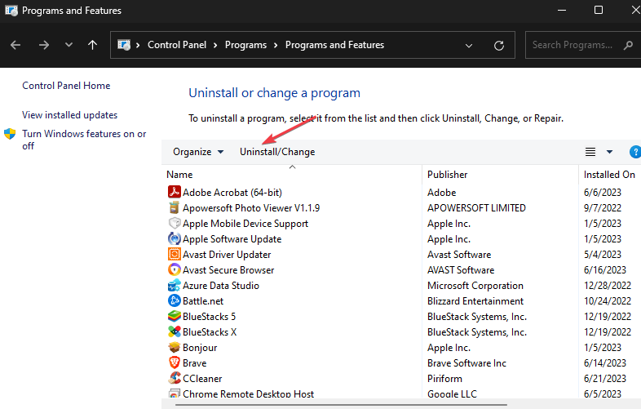Go back with the left arrow
Screen dimensions: 641x409
pyautogui.click(x=16, y=45)
